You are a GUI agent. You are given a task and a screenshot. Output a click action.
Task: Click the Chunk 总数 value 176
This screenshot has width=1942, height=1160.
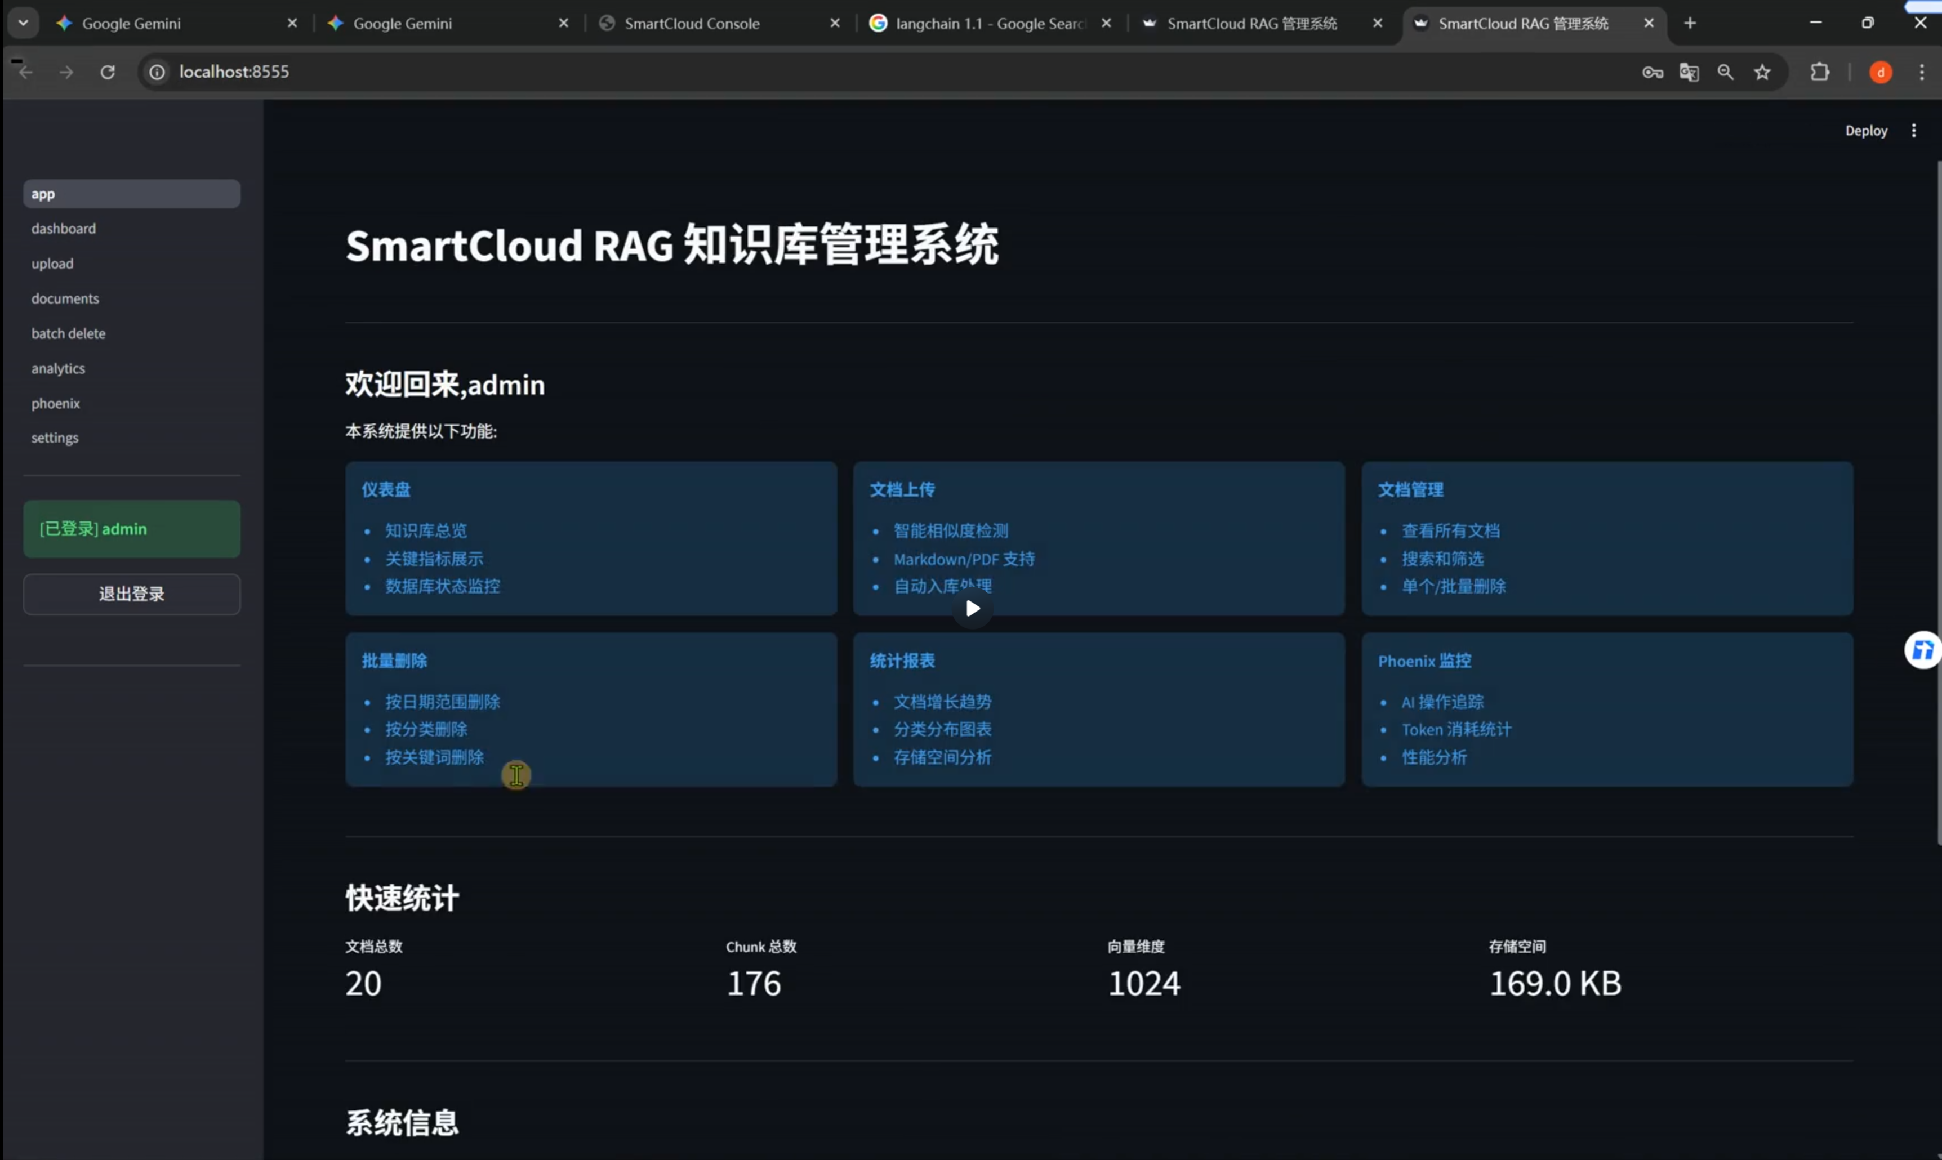tap(754, 983)
